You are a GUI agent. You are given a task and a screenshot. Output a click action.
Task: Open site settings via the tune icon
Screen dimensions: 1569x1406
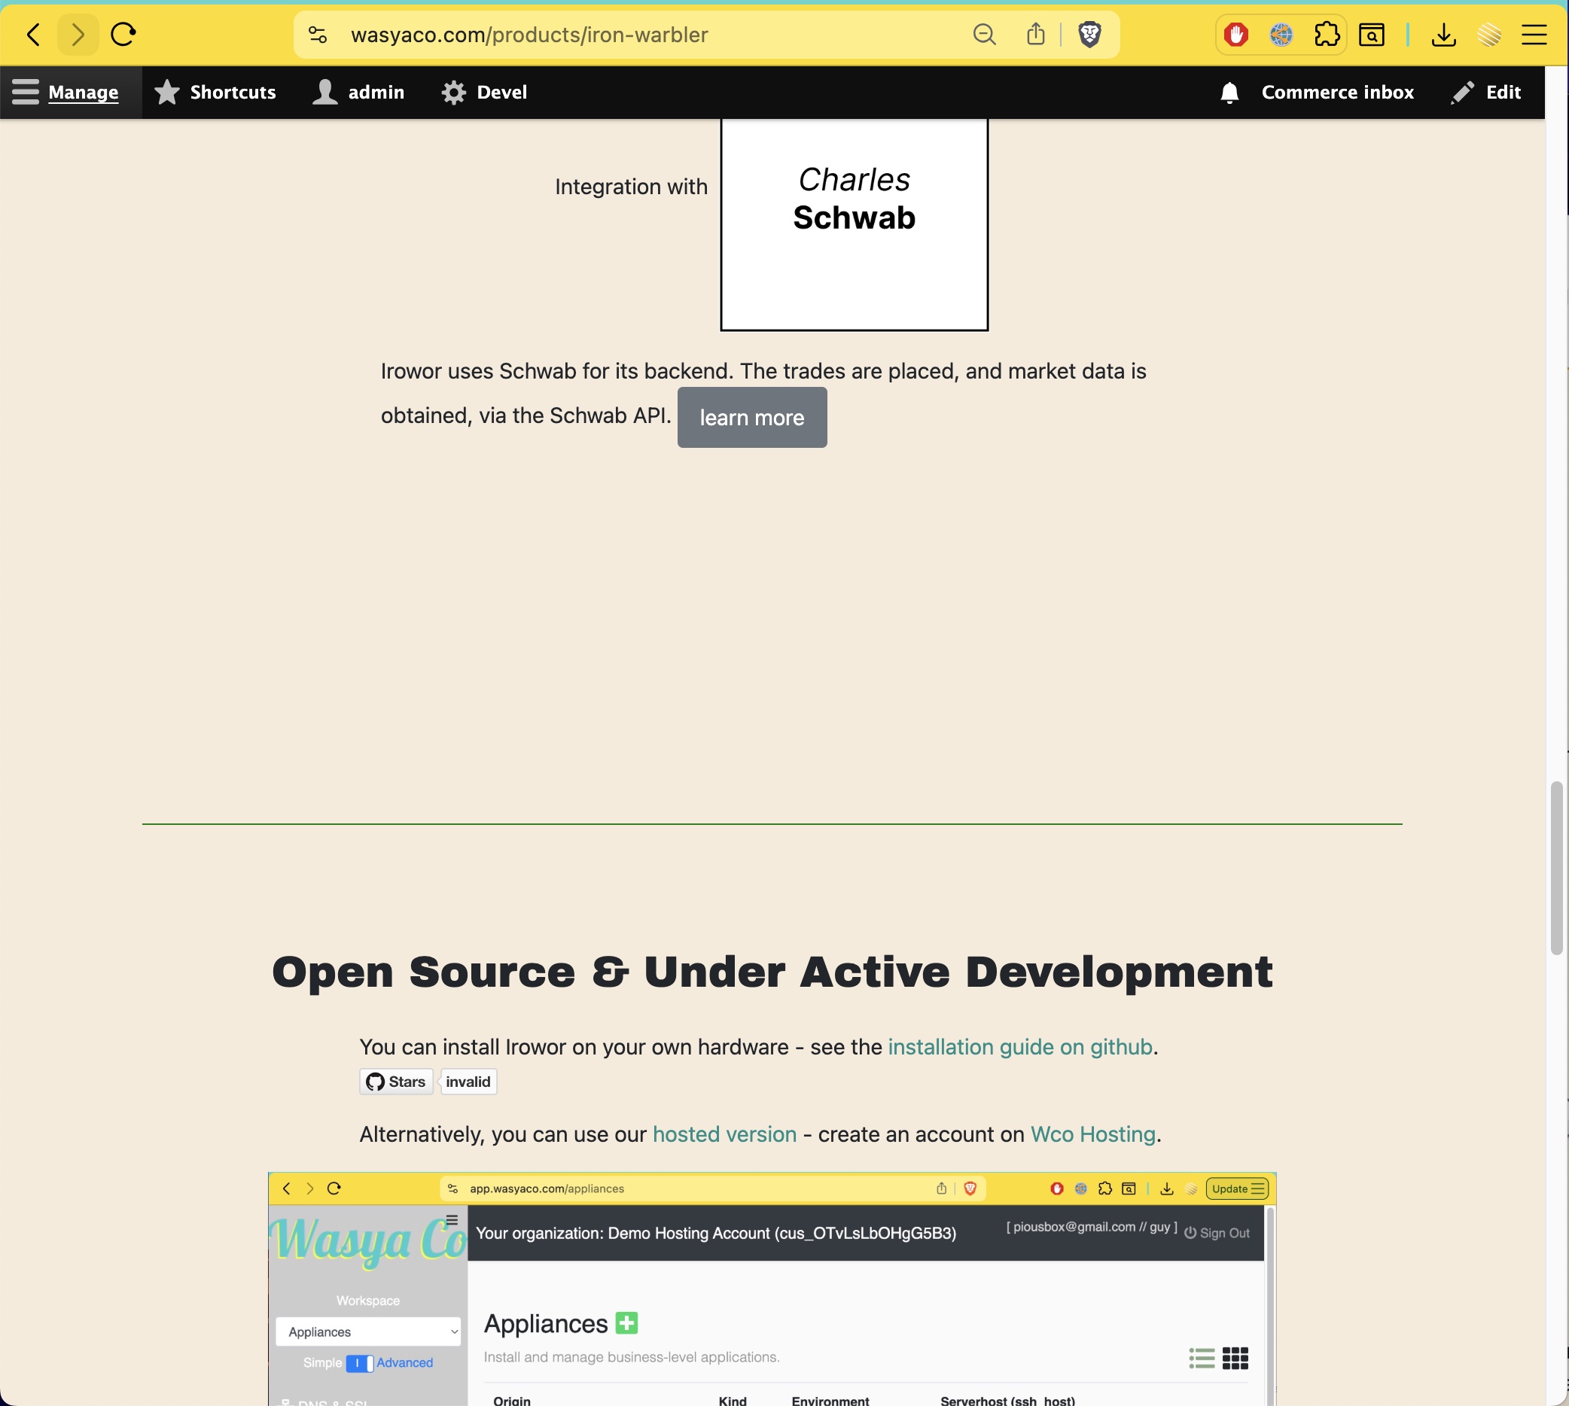pyautogui.click(x=317, y=34)
